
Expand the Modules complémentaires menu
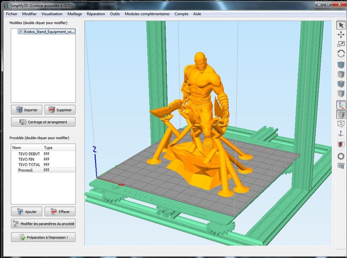coord(147,14)
